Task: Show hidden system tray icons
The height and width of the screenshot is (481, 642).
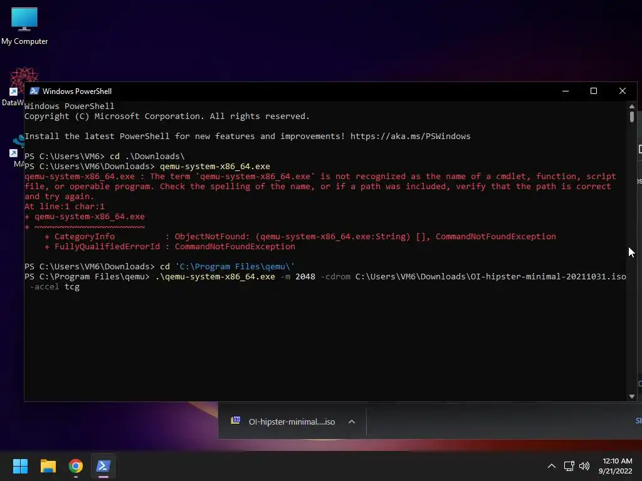Action: 552,466
